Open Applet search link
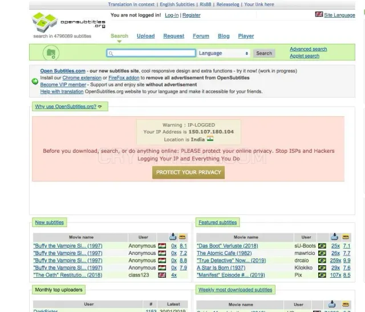Image resolution: width=365 pixels, height=312 pixels. coord(305,56)
